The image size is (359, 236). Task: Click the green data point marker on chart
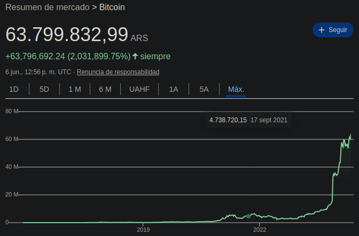pos(248,216)
